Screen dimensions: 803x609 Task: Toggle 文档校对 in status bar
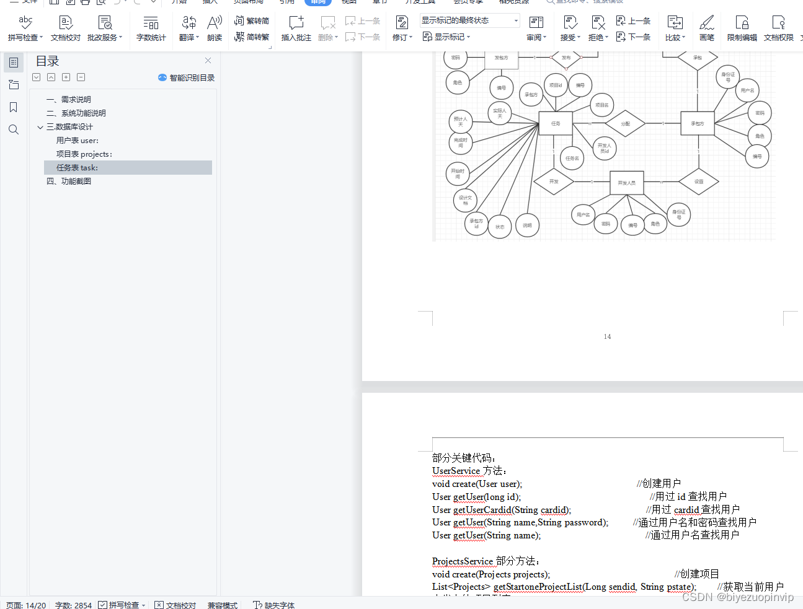coord(175,605)
